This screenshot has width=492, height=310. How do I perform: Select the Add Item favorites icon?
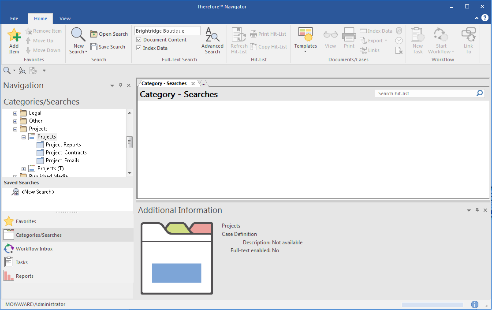[14, 40]
